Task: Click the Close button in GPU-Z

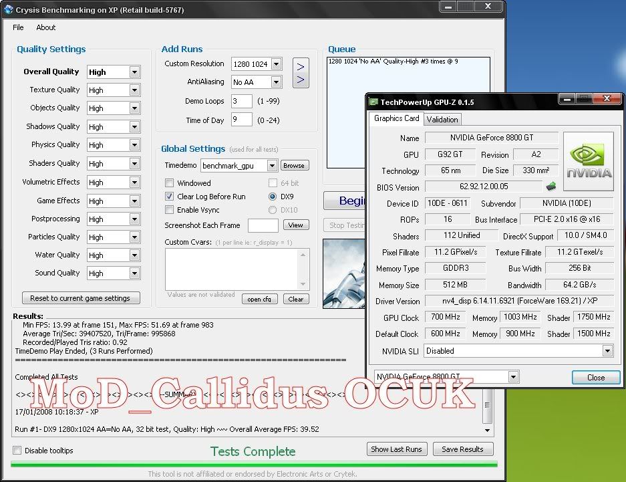Action: coord(596,377)
